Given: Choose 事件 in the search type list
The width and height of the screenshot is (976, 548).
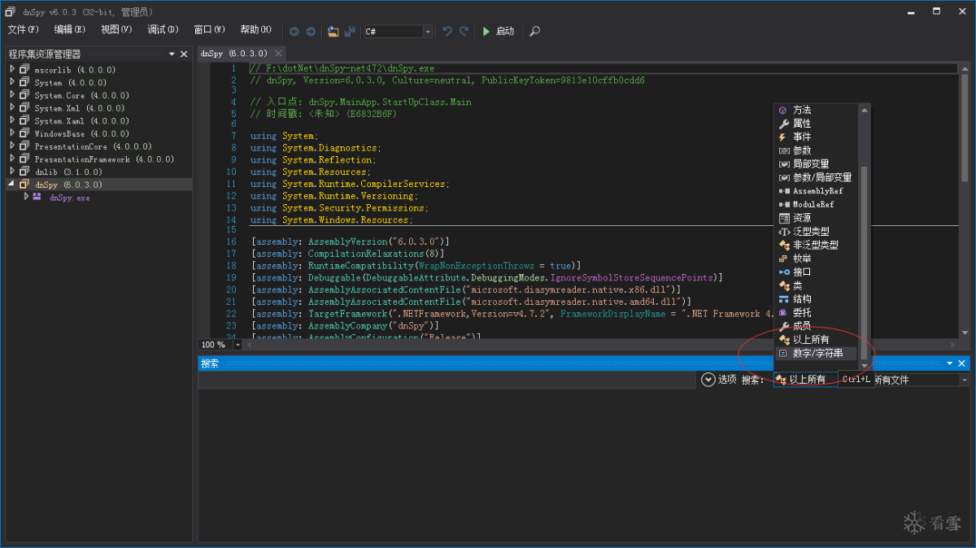Looking at the screenshot, I should (x=817, y=137).
